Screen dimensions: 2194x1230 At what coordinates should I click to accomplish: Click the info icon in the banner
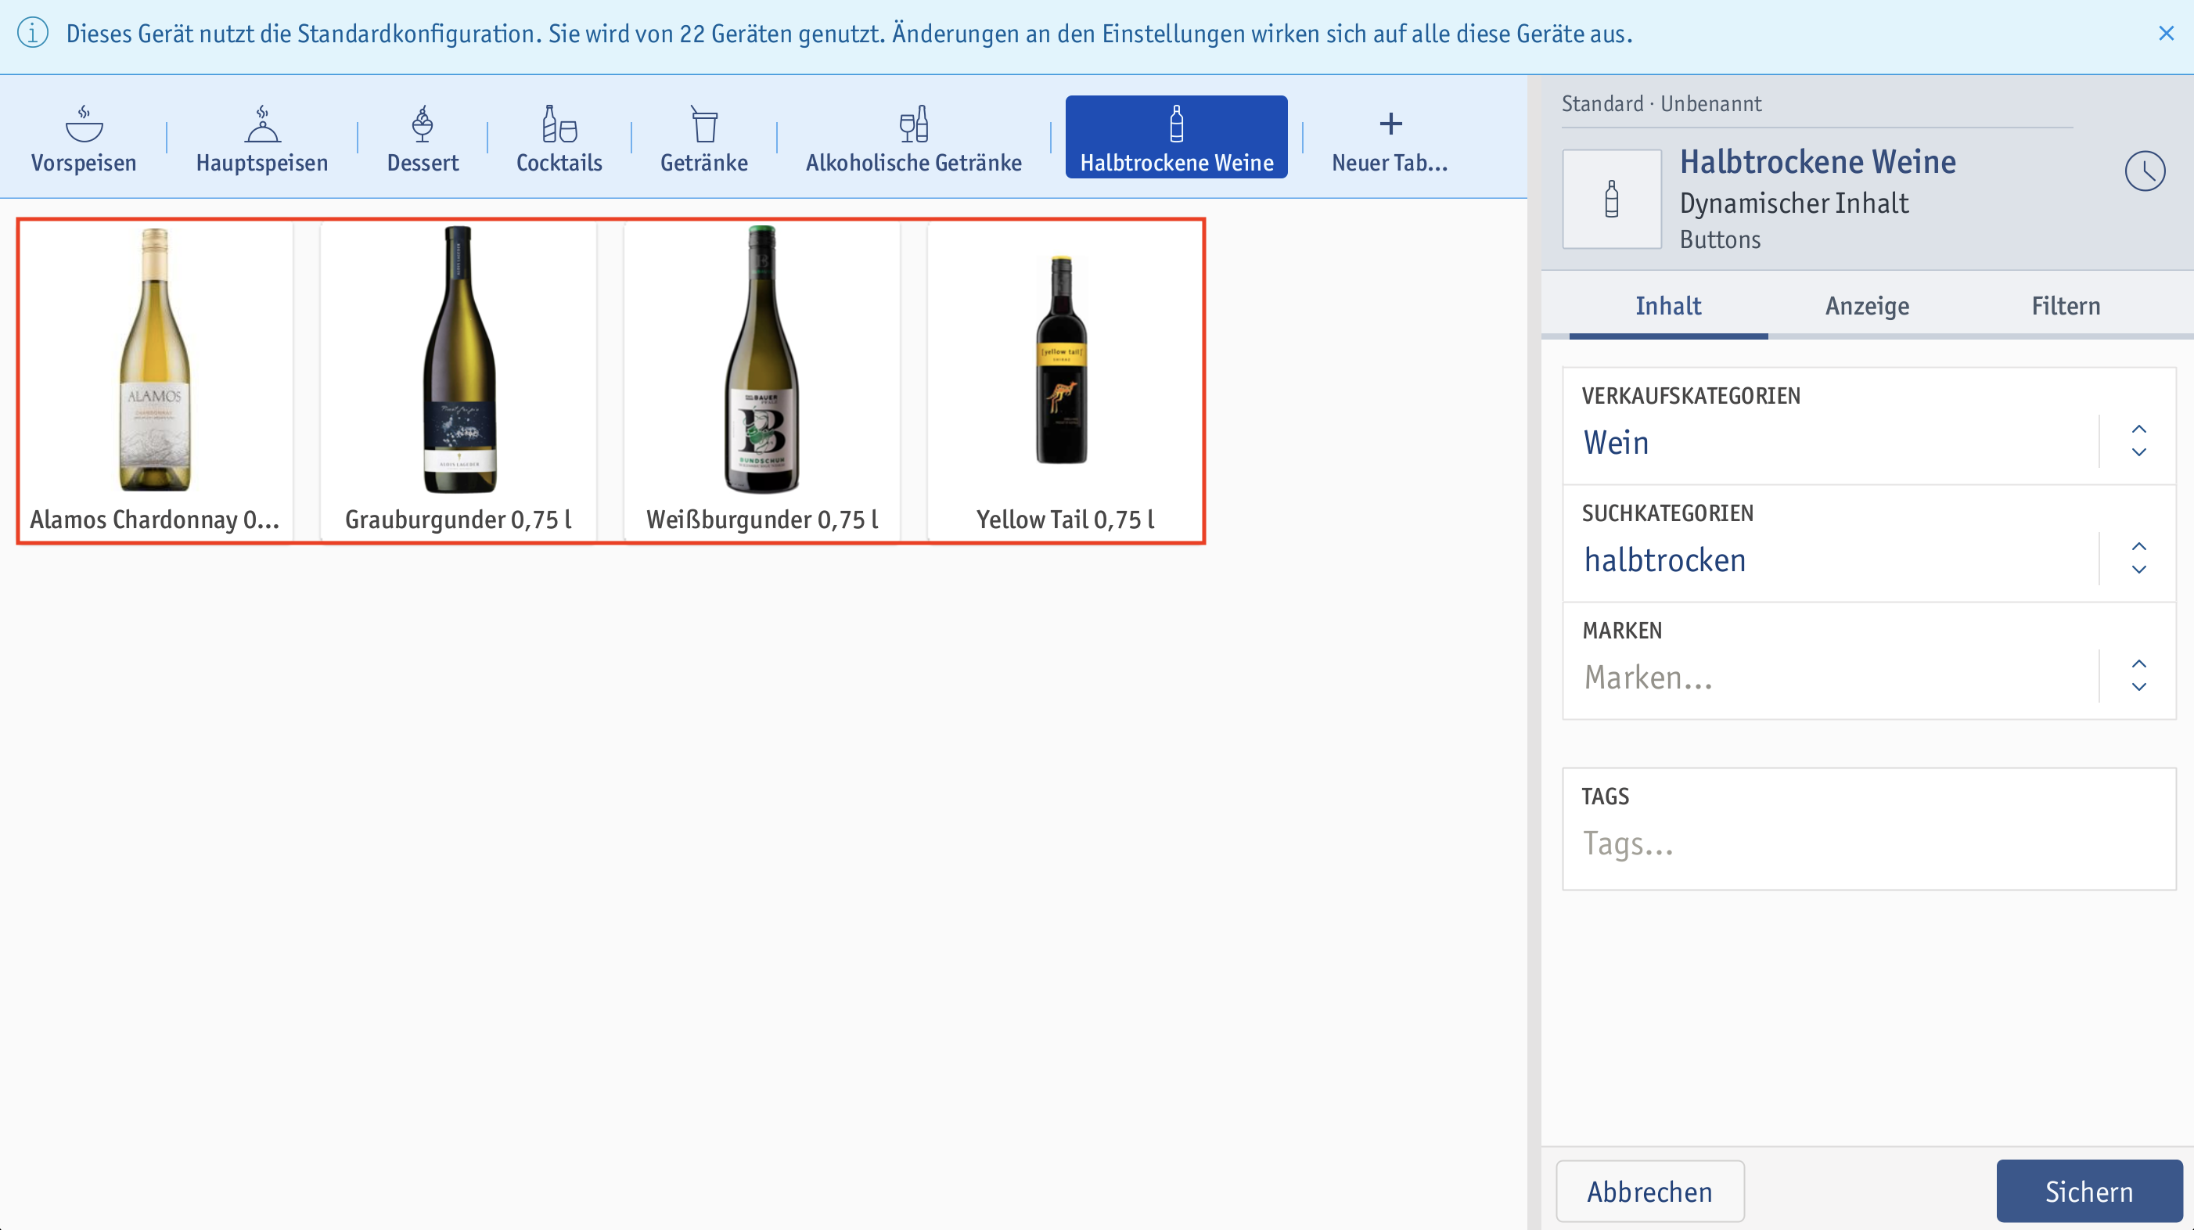tap(33, 33)
